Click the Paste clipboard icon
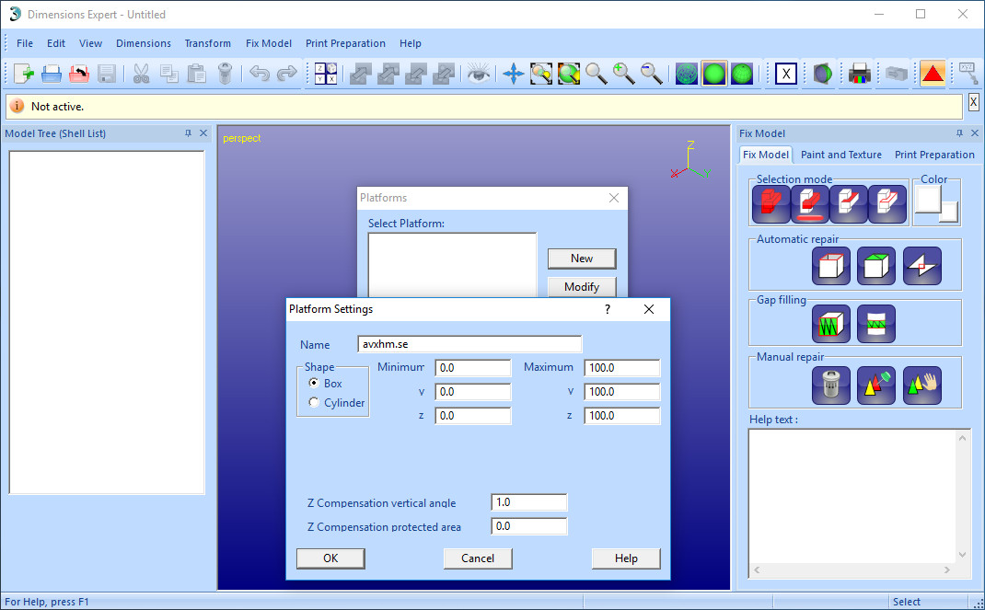The height and width of the screenshot is (610, 985). pyautogui.click(x=197, y=74)
